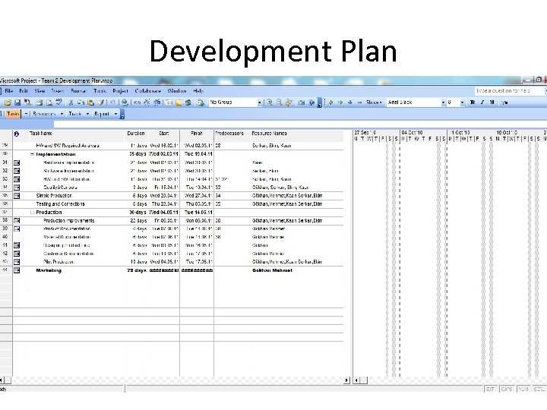Click the File Search icon
The image size is (547, 410).
coord(27,102)
